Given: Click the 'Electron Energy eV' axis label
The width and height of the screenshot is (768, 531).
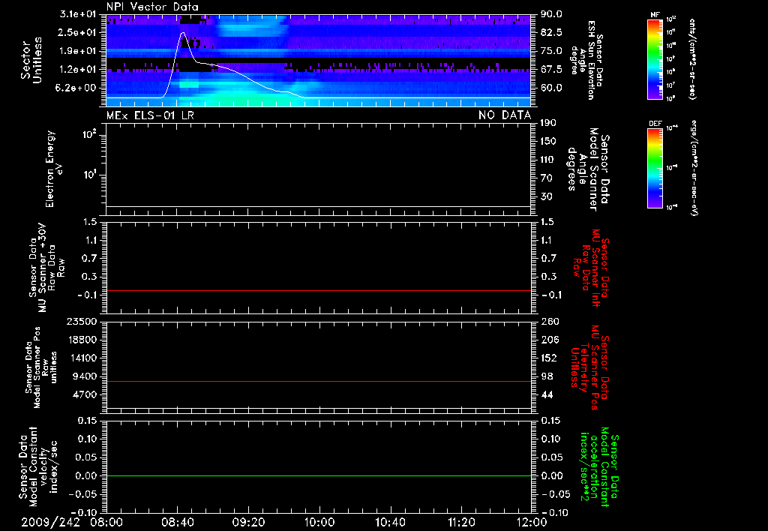Looking at the screenshot, I should (53, 169).
